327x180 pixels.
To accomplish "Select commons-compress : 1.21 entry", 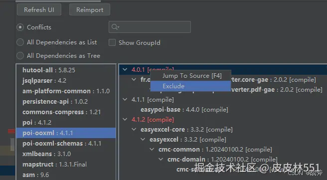I will 66,112.
